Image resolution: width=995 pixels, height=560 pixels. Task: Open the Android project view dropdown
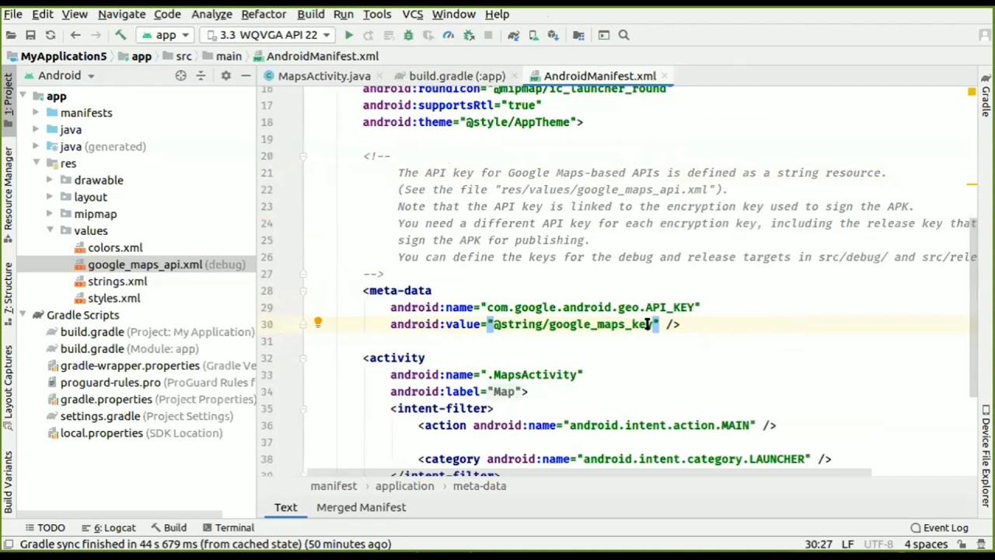coord(60,75)
